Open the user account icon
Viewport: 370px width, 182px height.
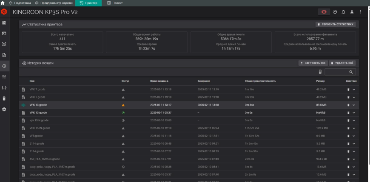tap(352, 12)
